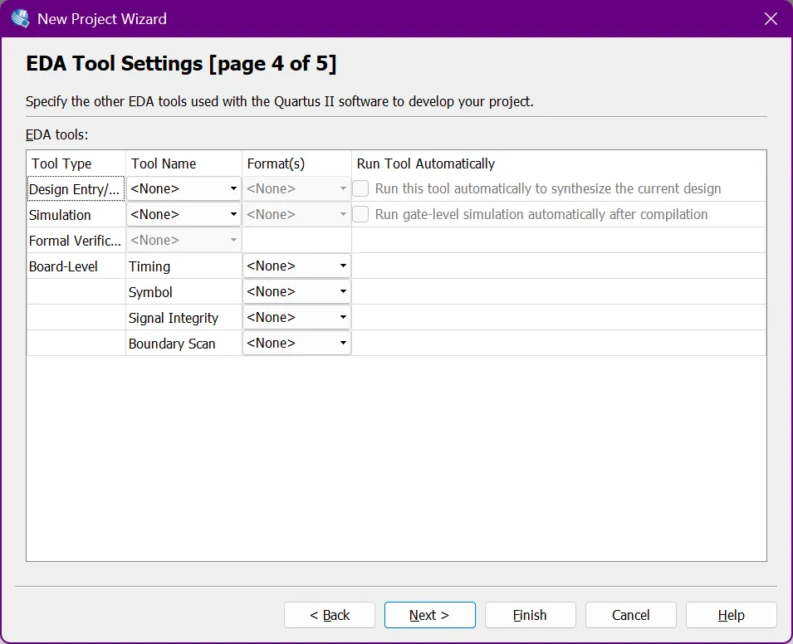Open Symbol format dropdown
This screenshot has height=644, width=793.
coord(296,291)
